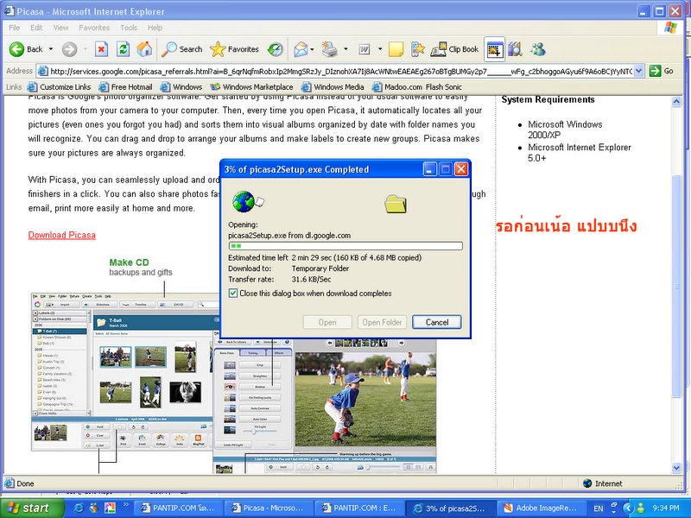
Task: Open the Favorites menu
Action: tap(94, 28)
